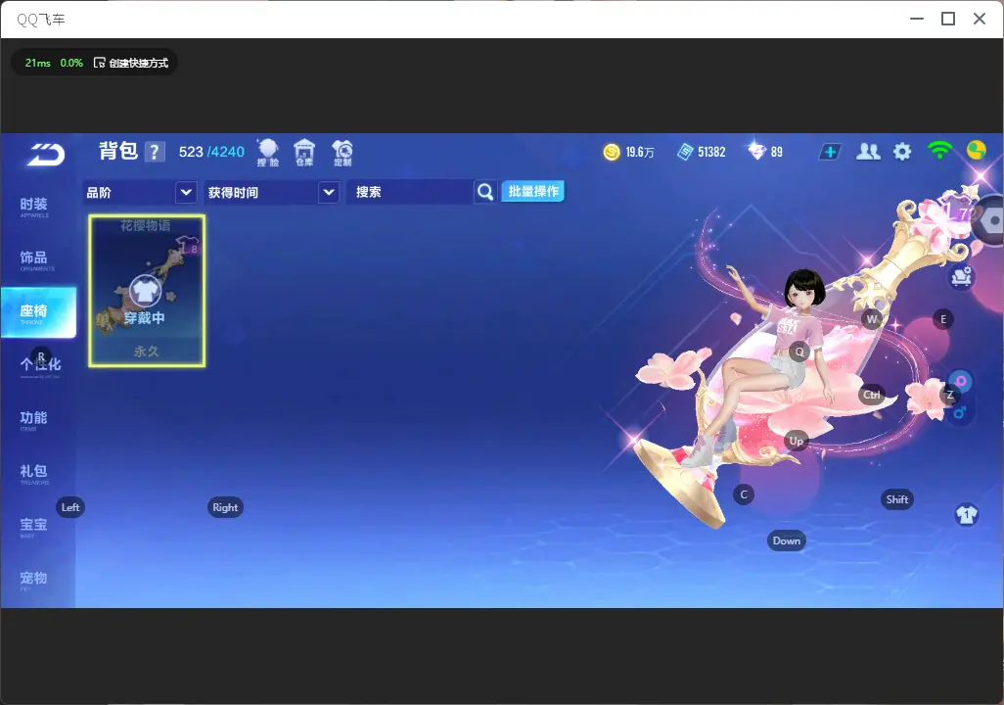Open the 宝宝 baby tab
The image size is (1004, 705).
34,526
